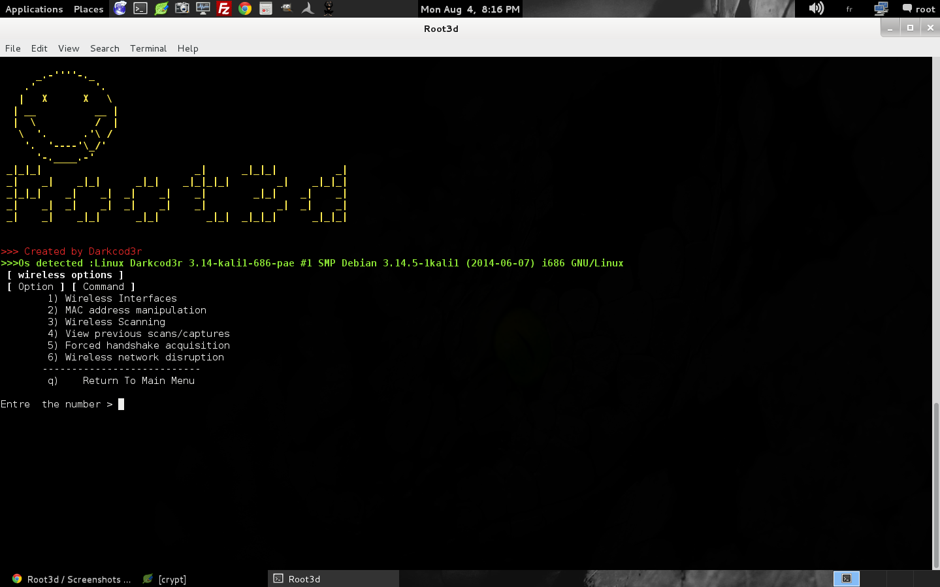The width and height of the screenshot is (940, 587).
Task: Click 'Wireless network disruption' line
Action: point(136,357)
